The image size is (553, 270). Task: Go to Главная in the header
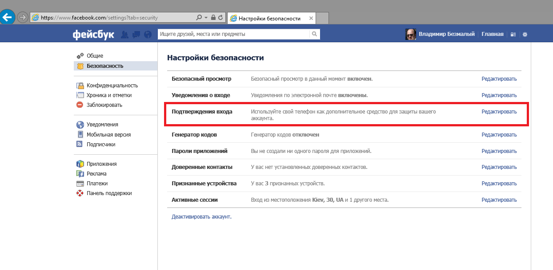tap(493, 34)
